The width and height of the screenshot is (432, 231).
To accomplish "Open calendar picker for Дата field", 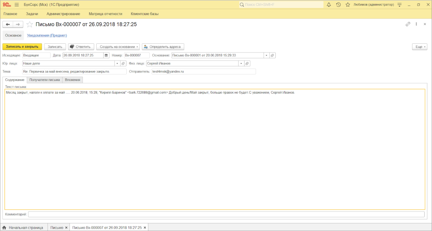I will click(x=106, y=55).
